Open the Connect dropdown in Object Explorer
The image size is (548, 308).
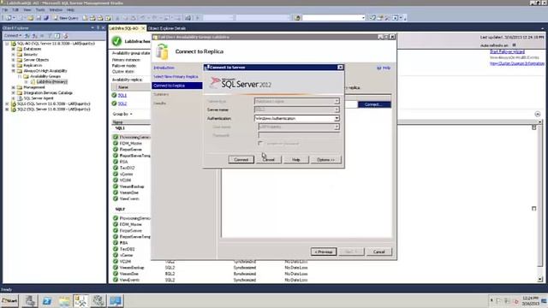[13, 36]
